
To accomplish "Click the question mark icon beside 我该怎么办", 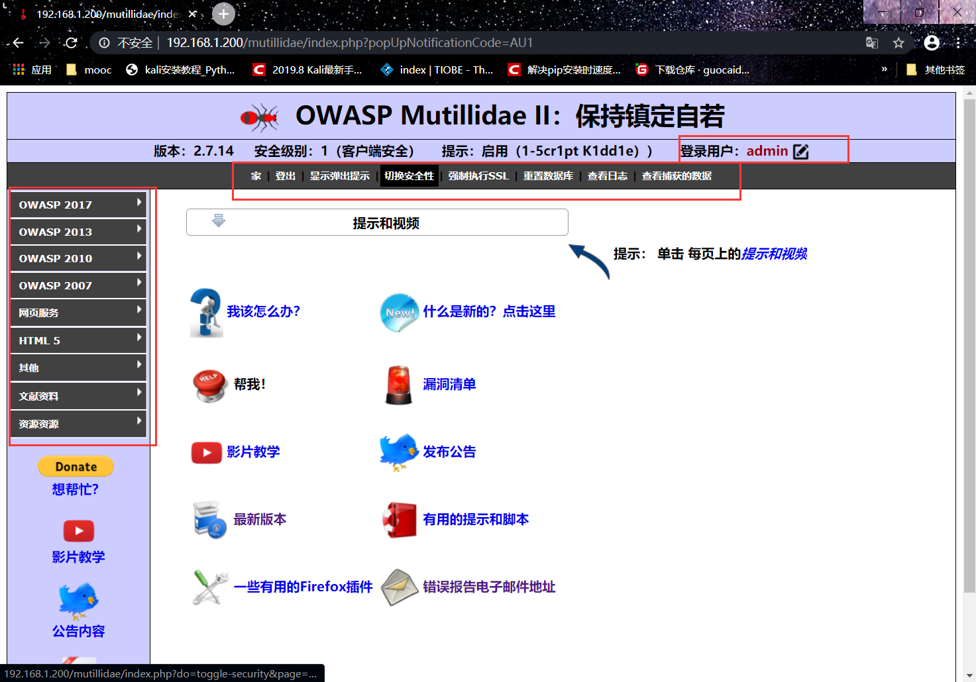I will [206, 311].
